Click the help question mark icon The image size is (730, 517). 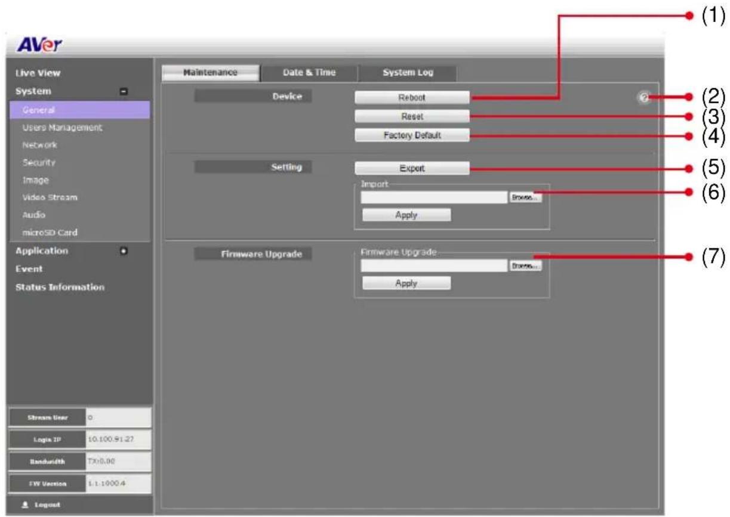(x=643, y=98)
